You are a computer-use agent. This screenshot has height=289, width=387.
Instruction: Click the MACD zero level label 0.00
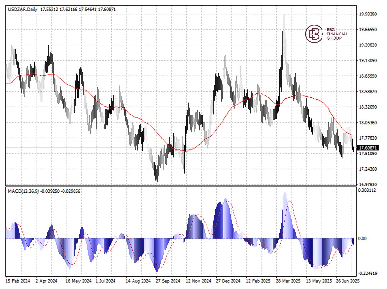tap(363, 239)
